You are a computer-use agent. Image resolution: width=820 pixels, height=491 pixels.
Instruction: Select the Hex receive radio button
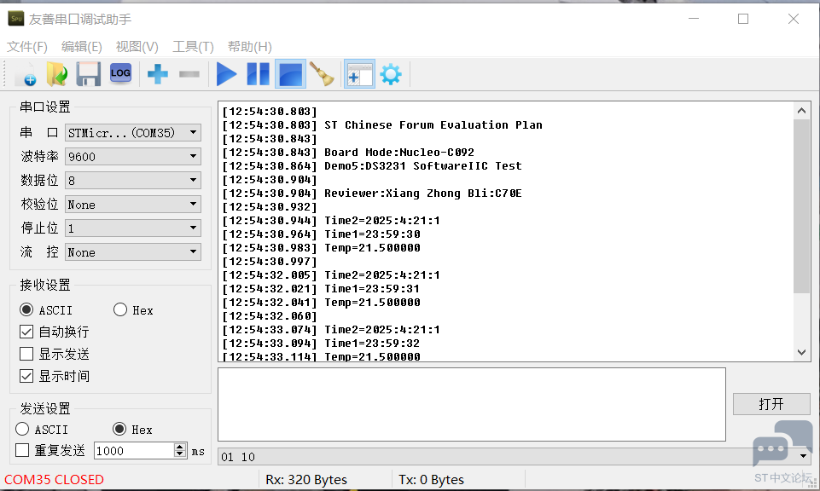pos(120,310)
